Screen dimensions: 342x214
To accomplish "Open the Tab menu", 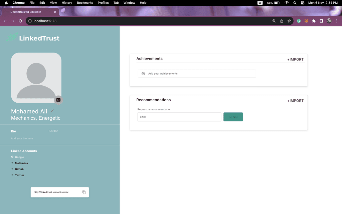I will [x=116, y=3].
